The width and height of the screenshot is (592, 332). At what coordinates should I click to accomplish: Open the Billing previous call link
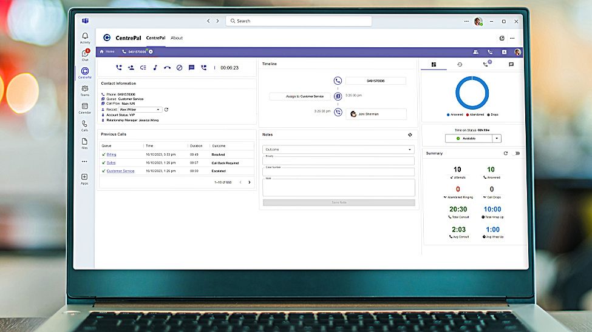(x=111, y=154)
